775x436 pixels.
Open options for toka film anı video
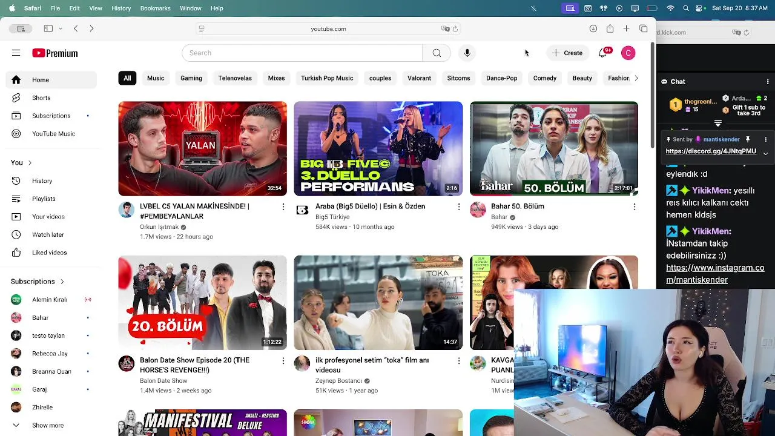(x=458, y=361)
